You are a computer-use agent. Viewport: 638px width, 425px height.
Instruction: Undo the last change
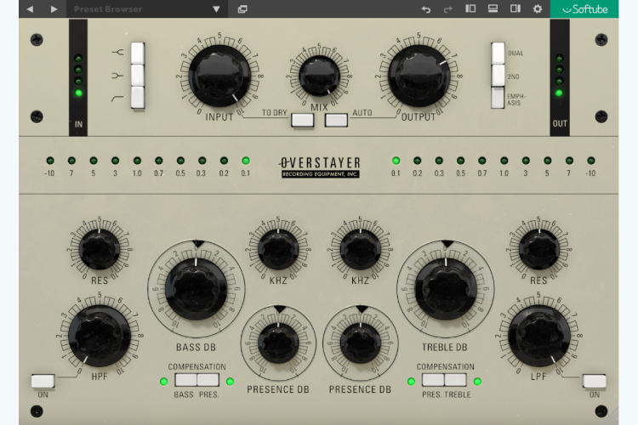[426, 9]
